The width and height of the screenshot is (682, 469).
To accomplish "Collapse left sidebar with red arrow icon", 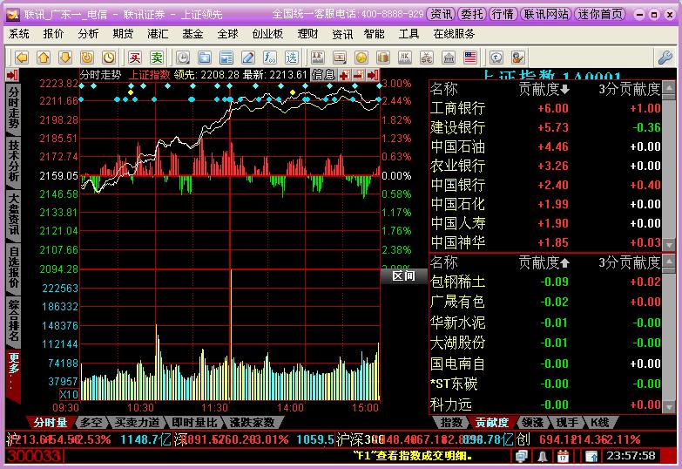I will (x=12, y=75).
